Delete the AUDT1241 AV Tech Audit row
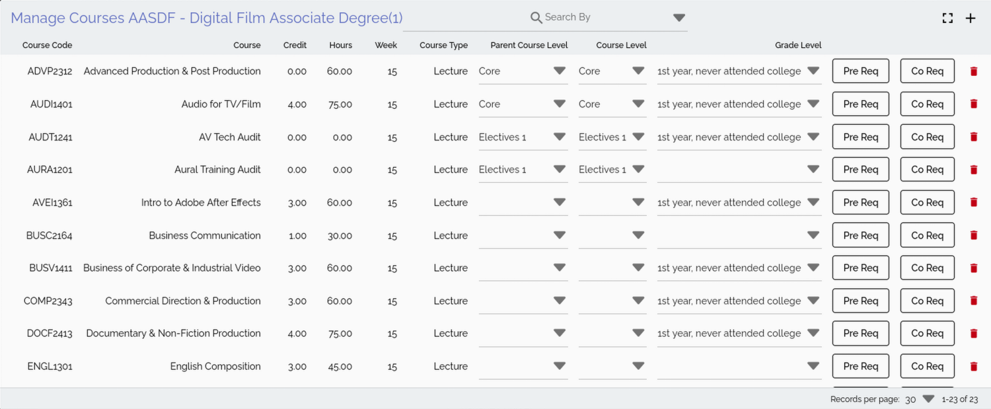This screenshot has width=991, height=409. pyautogui.click(x=973, y=137)
